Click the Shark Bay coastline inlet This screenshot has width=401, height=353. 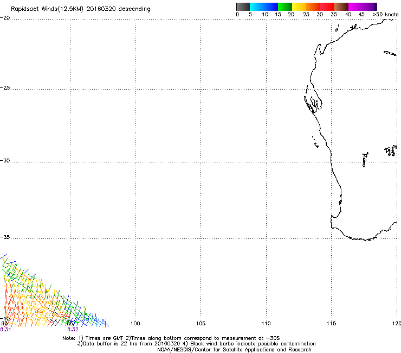[313, 104]
